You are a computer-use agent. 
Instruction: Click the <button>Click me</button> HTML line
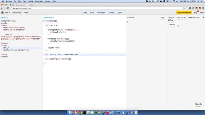(16, 50)
